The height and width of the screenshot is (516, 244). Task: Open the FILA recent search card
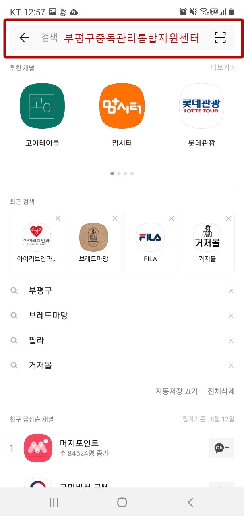[x=150, y=242]
